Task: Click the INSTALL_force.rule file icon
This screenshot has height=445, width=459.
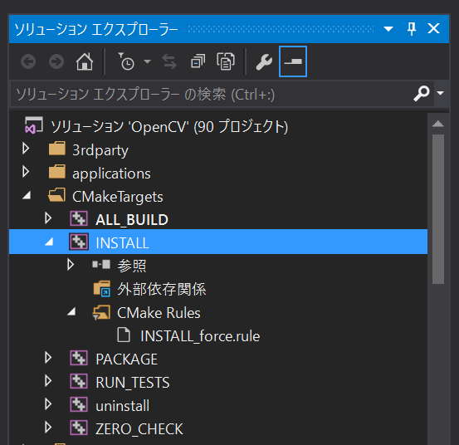Action: point(124,335)
